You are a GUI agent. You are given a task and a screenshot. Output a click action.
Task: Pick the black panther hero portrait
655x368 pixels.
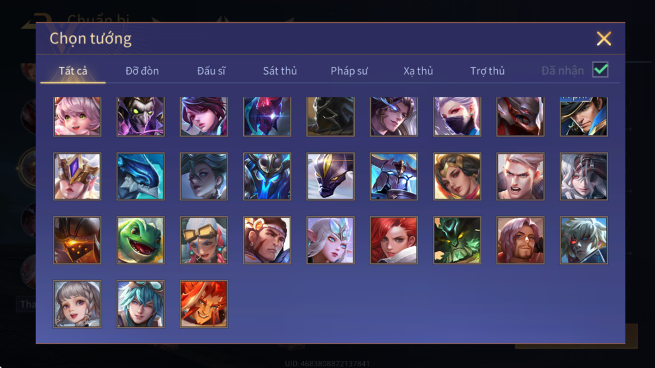pos(331,176)
